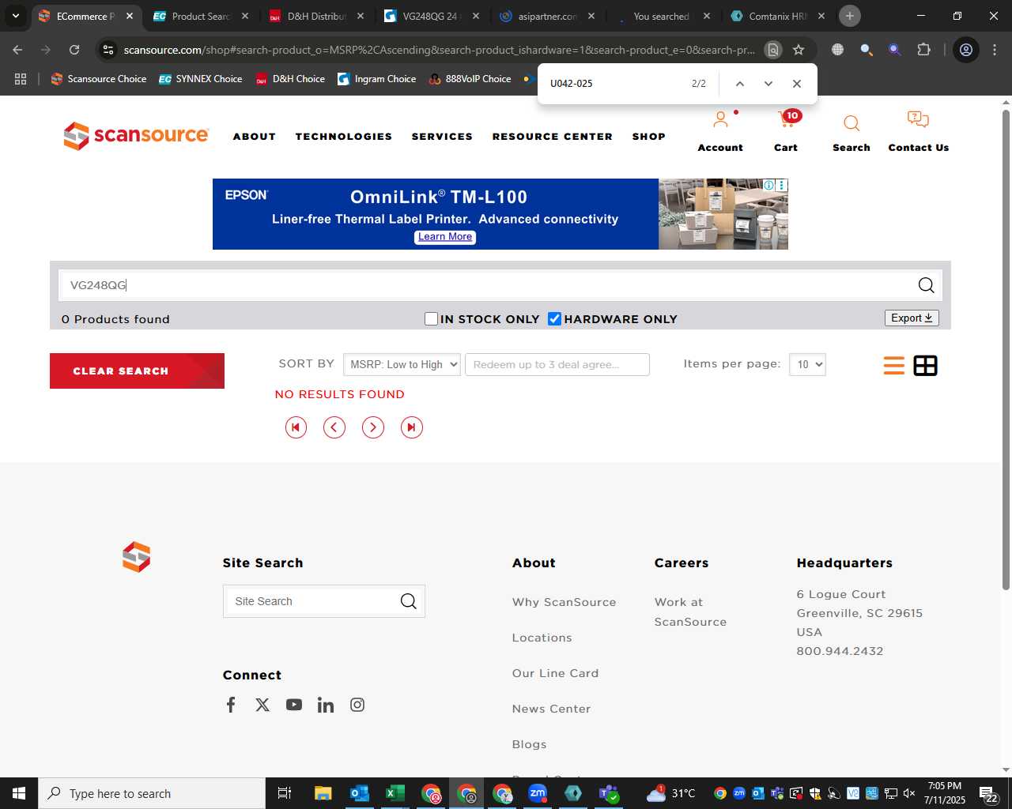The width and height of the screenshot is (1012, 809).
Task: Click the ScanSource logo in the header
Action: (136, 136)
